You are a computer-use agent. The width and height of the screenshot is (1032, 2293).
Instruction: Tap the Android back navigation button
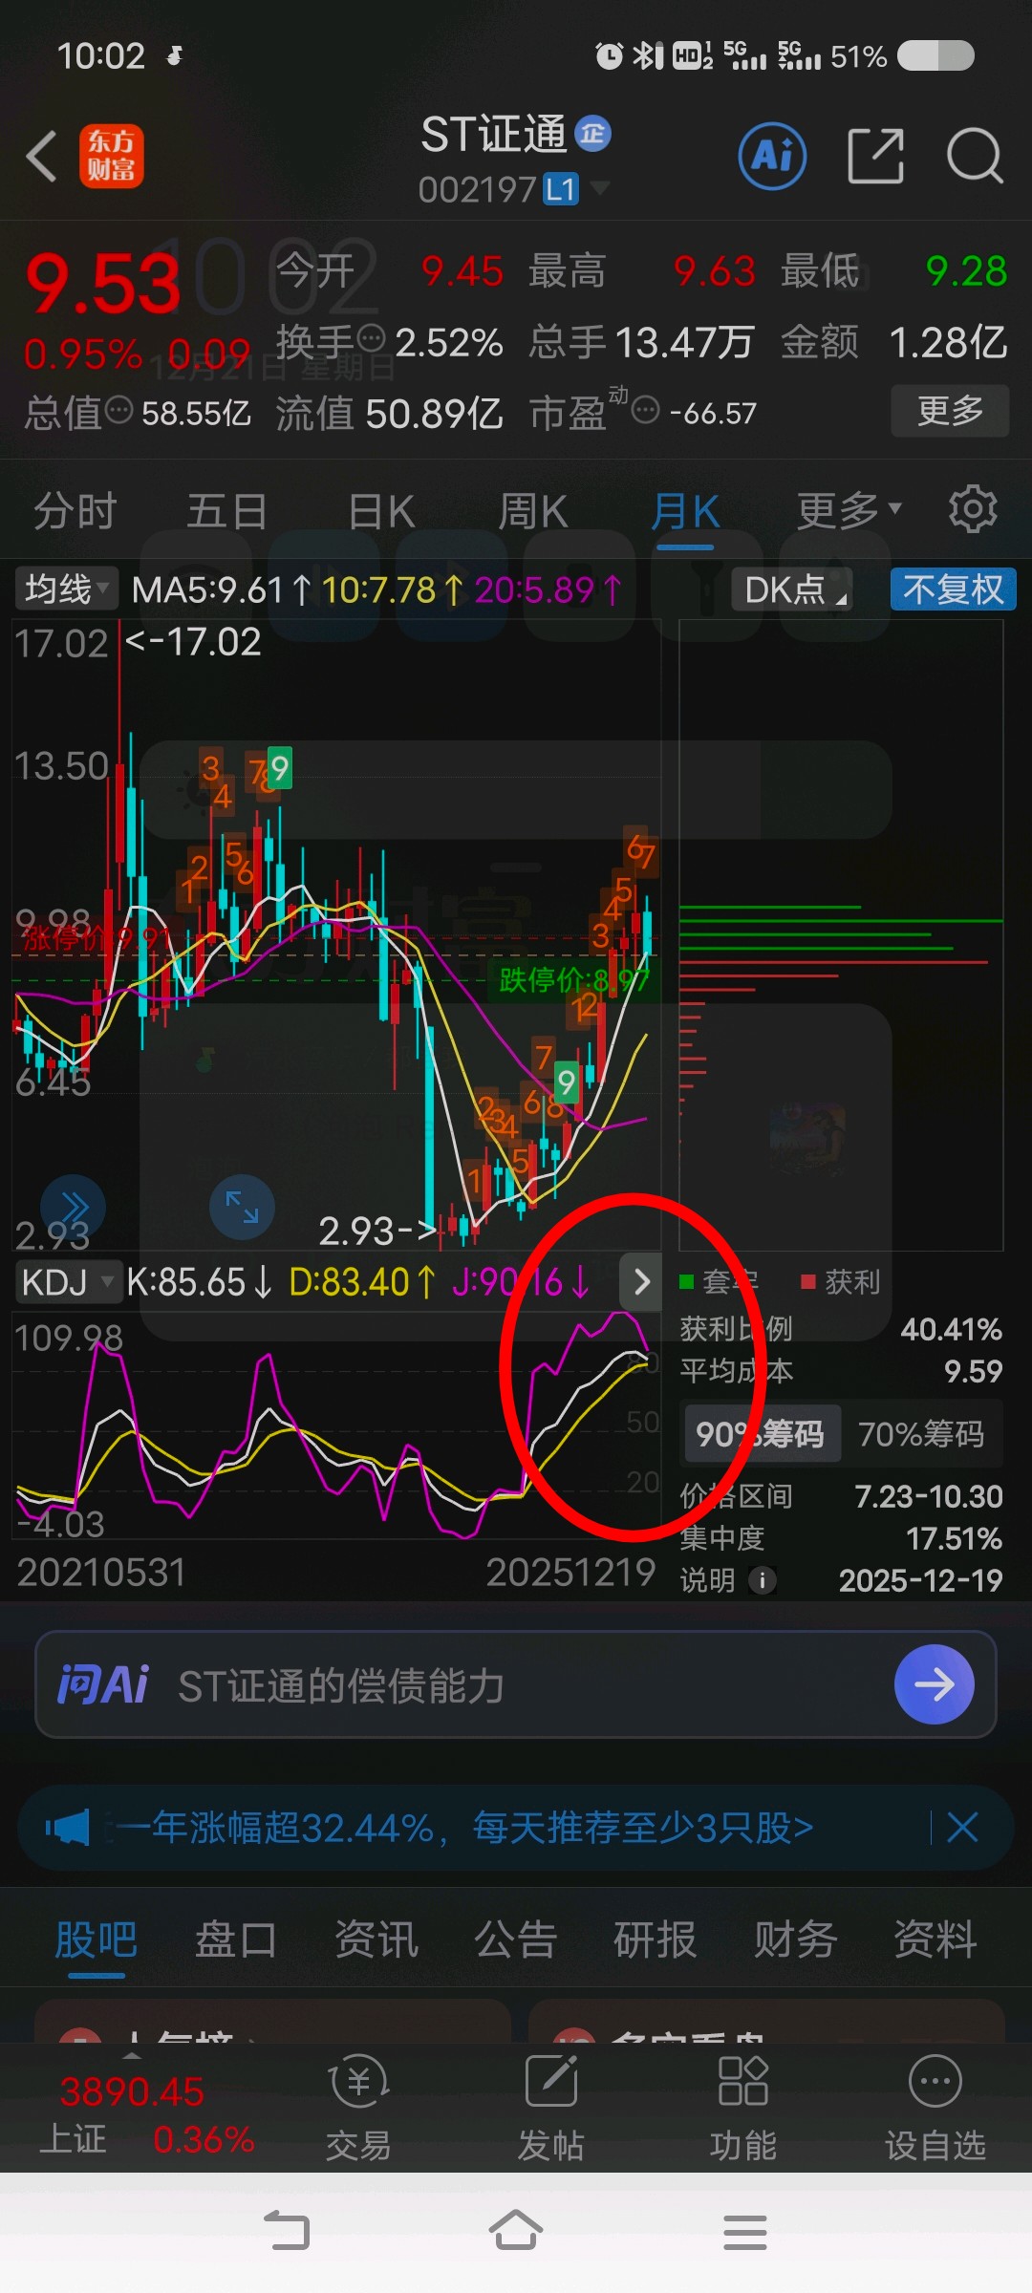tap(287, 2232)
